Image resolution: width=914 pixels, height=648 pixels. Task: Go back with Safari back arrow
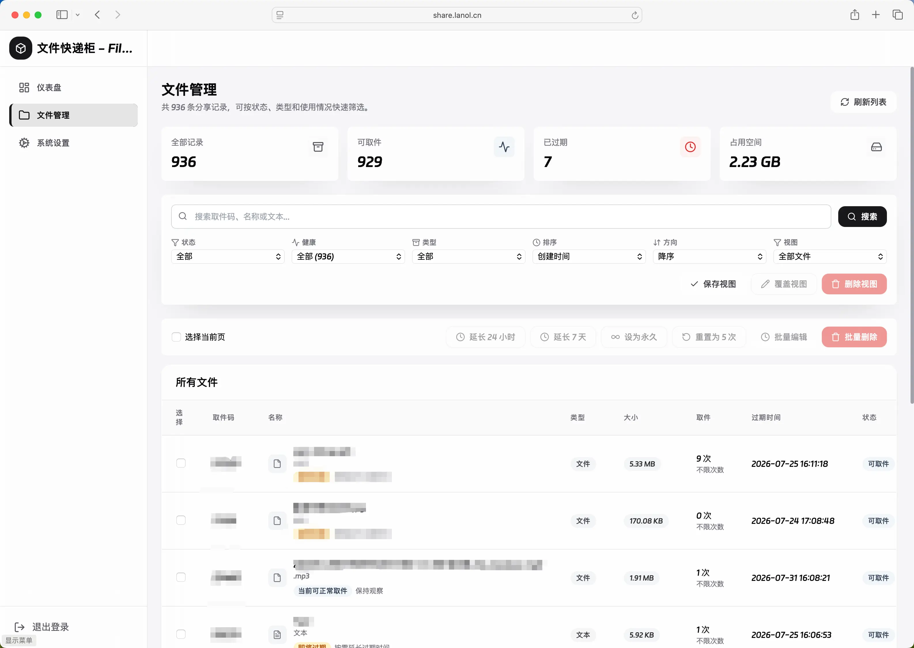(x=97, y=15)
